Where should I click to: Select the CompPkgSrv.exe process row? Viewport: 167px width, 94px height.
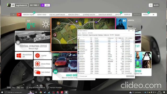tap(105, 50)
